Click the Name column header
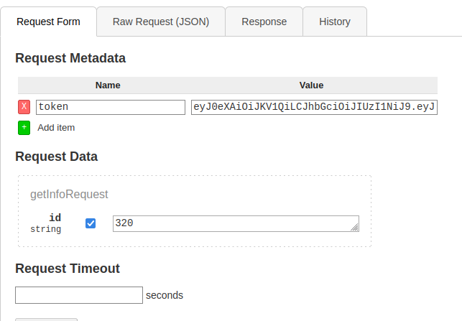 click(108, 85)
